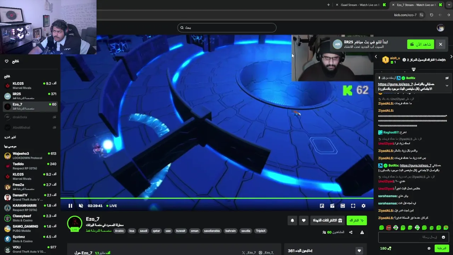Open Wajeeho3 LOCKDOWN Protocol channel
453x255 pixels.
30,155
